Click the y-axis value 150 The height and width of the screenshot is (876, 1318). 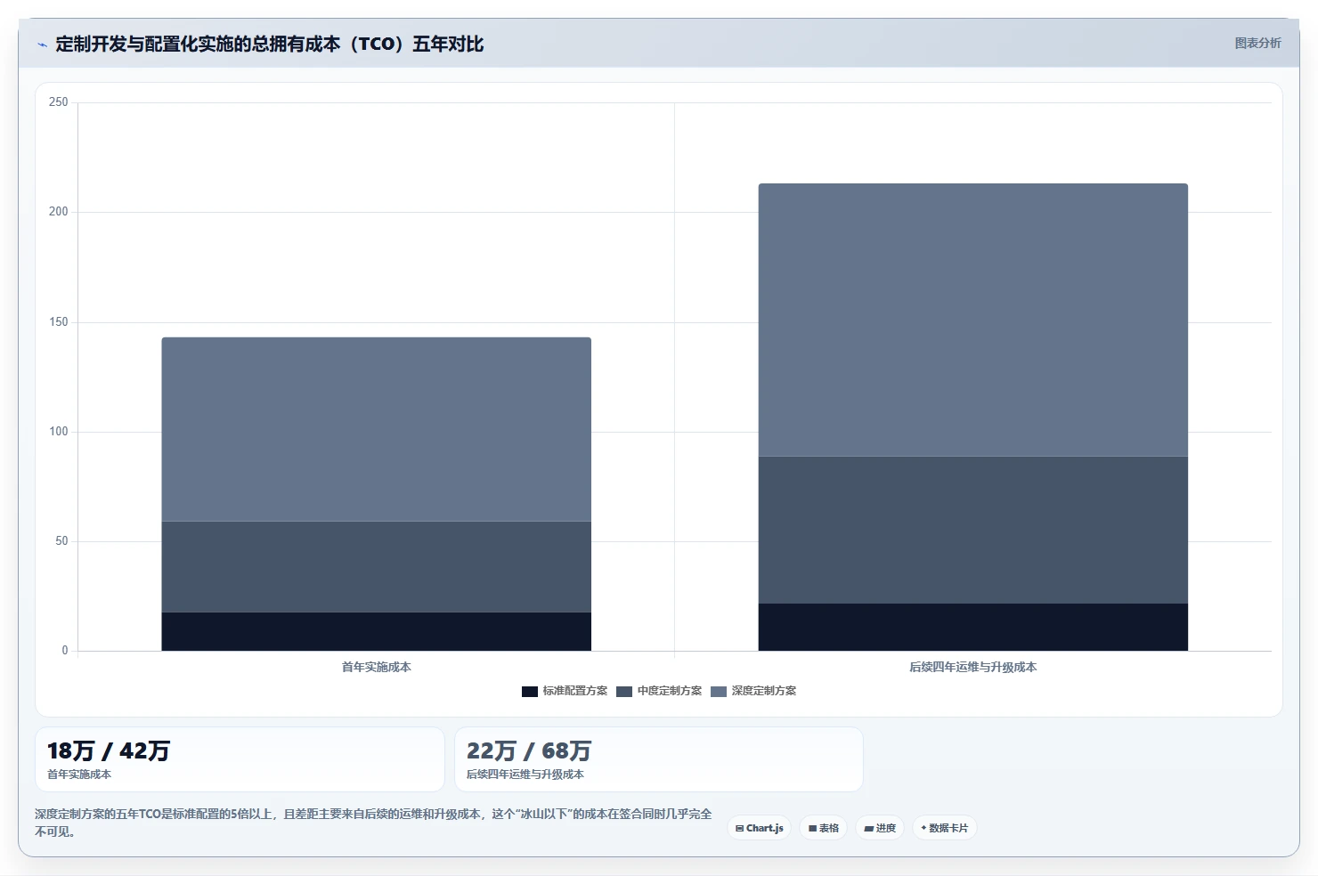[x=59, y=322]
